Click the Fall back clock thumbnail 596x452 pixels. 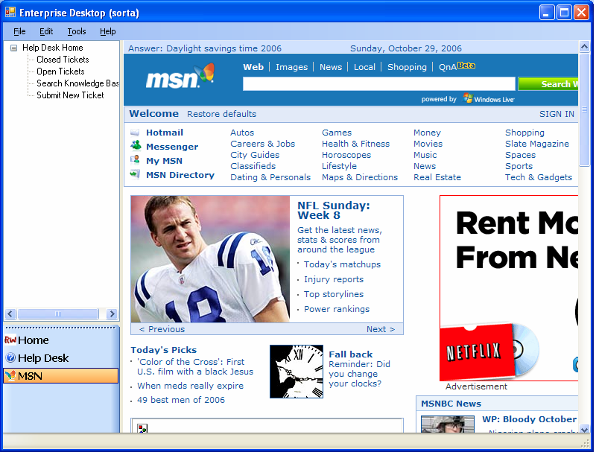coord(296,371)
